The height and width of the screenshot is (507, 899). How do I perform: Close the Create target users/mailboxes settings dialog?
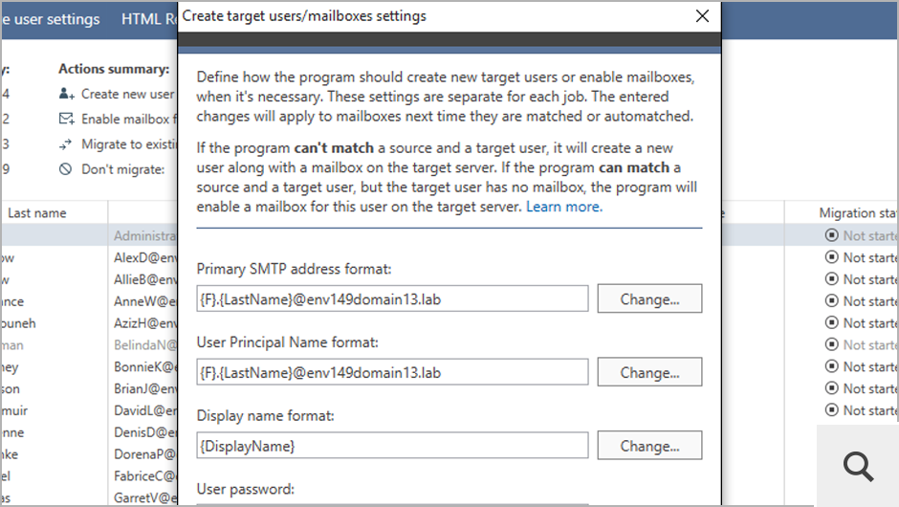tap(703, 16)
